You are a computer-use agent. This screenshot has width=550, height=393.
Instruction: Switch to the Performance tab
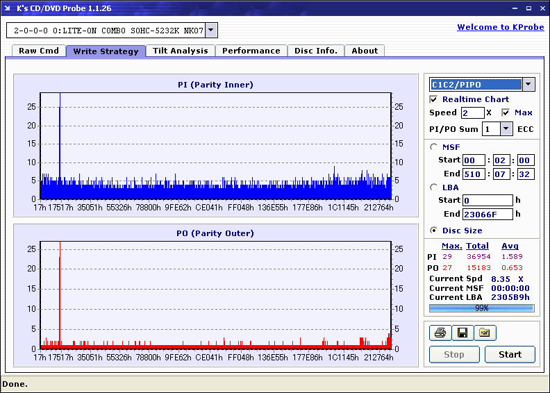click(x=251, y=51)
